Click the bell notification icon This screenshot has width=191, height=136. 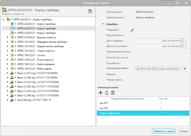[107, 93]
